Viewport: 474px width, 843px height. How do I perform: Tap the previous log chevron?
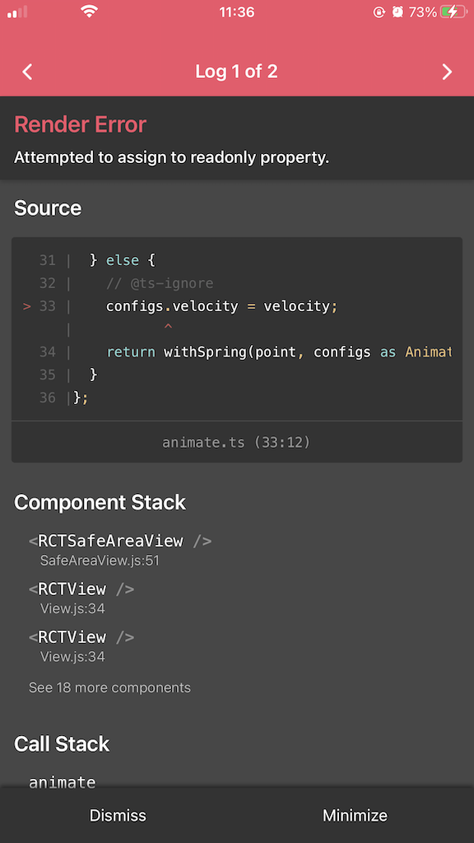(27, 72)
